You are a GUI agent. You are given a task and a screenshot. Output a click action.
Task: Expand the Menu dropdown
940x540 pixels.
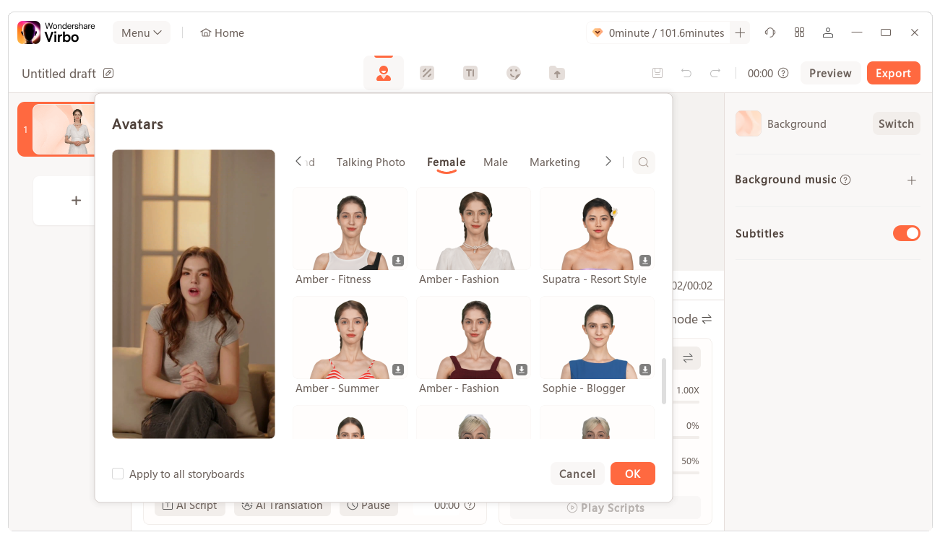click(x=142, y=32)
